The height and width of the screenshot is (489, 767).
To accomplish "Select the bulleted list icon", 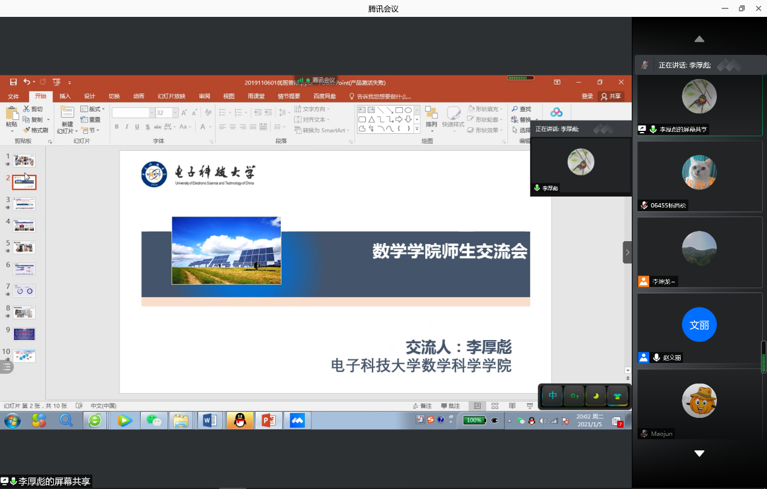I will 222,112.
